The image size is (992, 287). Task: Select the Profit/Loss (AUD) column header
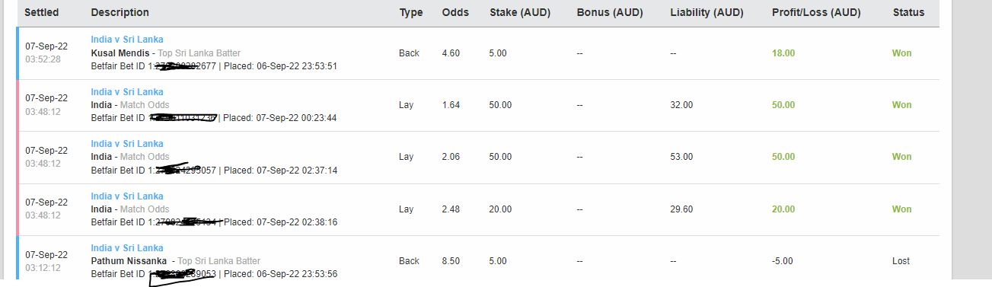click(816, 12)
